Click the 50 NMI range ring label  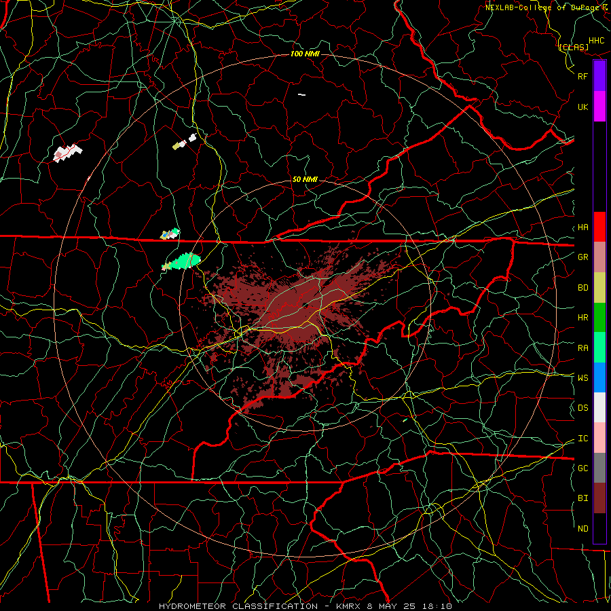click(x=305, y=179)
